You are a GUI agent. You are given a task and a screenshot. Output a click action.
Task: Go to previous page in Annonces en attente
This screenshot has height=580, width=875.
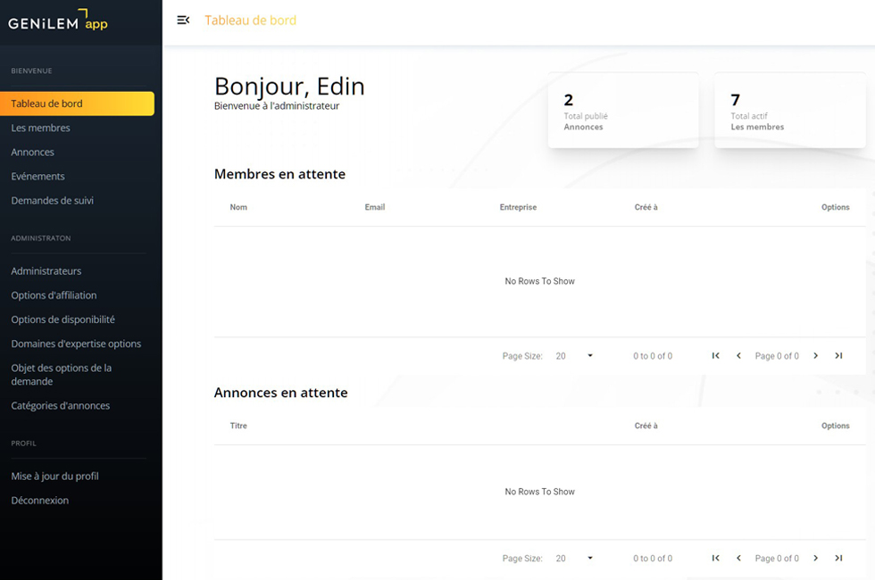[x=738, y=559]
